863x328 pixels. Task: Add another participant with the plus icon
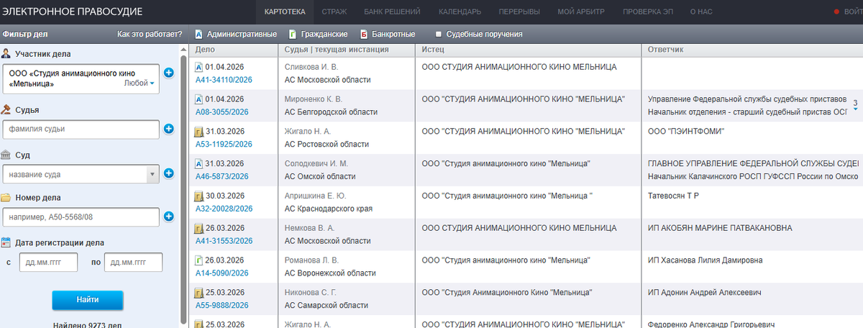click(169, 73)
